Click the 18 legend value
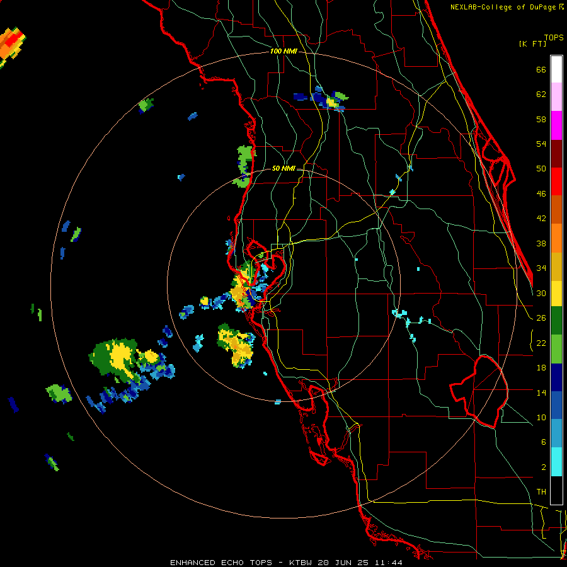Screen dimensions: 567x567 tap(541, 368)
